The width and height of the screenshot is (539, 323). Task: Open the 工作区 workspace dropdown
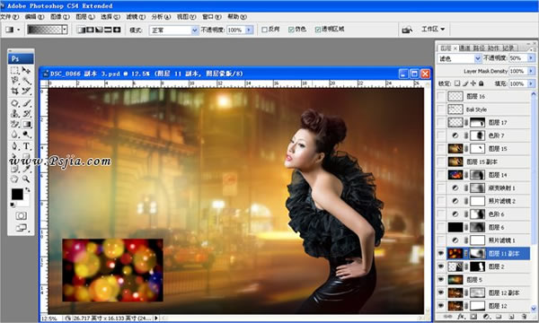coord(433,30)
